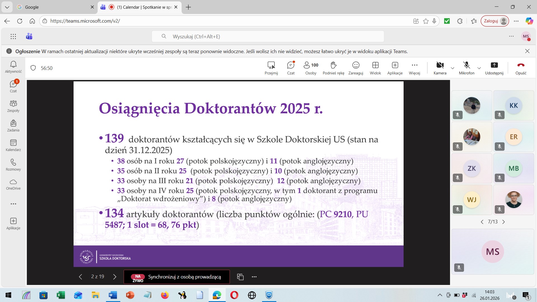Click the Opuść leave meeting button

coord(520,68)
